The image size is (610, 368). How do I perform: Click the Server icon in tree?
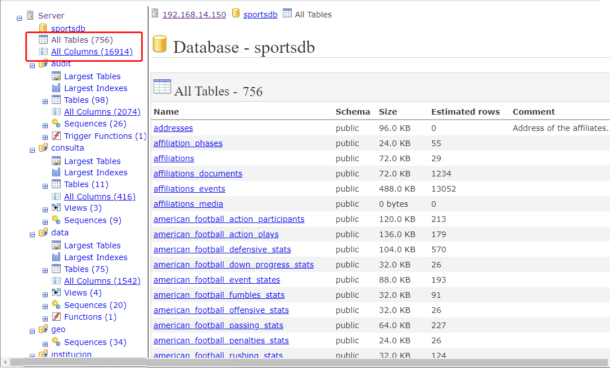[30, 15]
